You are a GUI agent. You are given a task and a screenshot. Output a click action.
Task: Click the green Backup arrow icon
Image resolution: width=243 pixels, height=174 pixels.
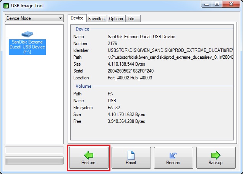tap(216, 155)
